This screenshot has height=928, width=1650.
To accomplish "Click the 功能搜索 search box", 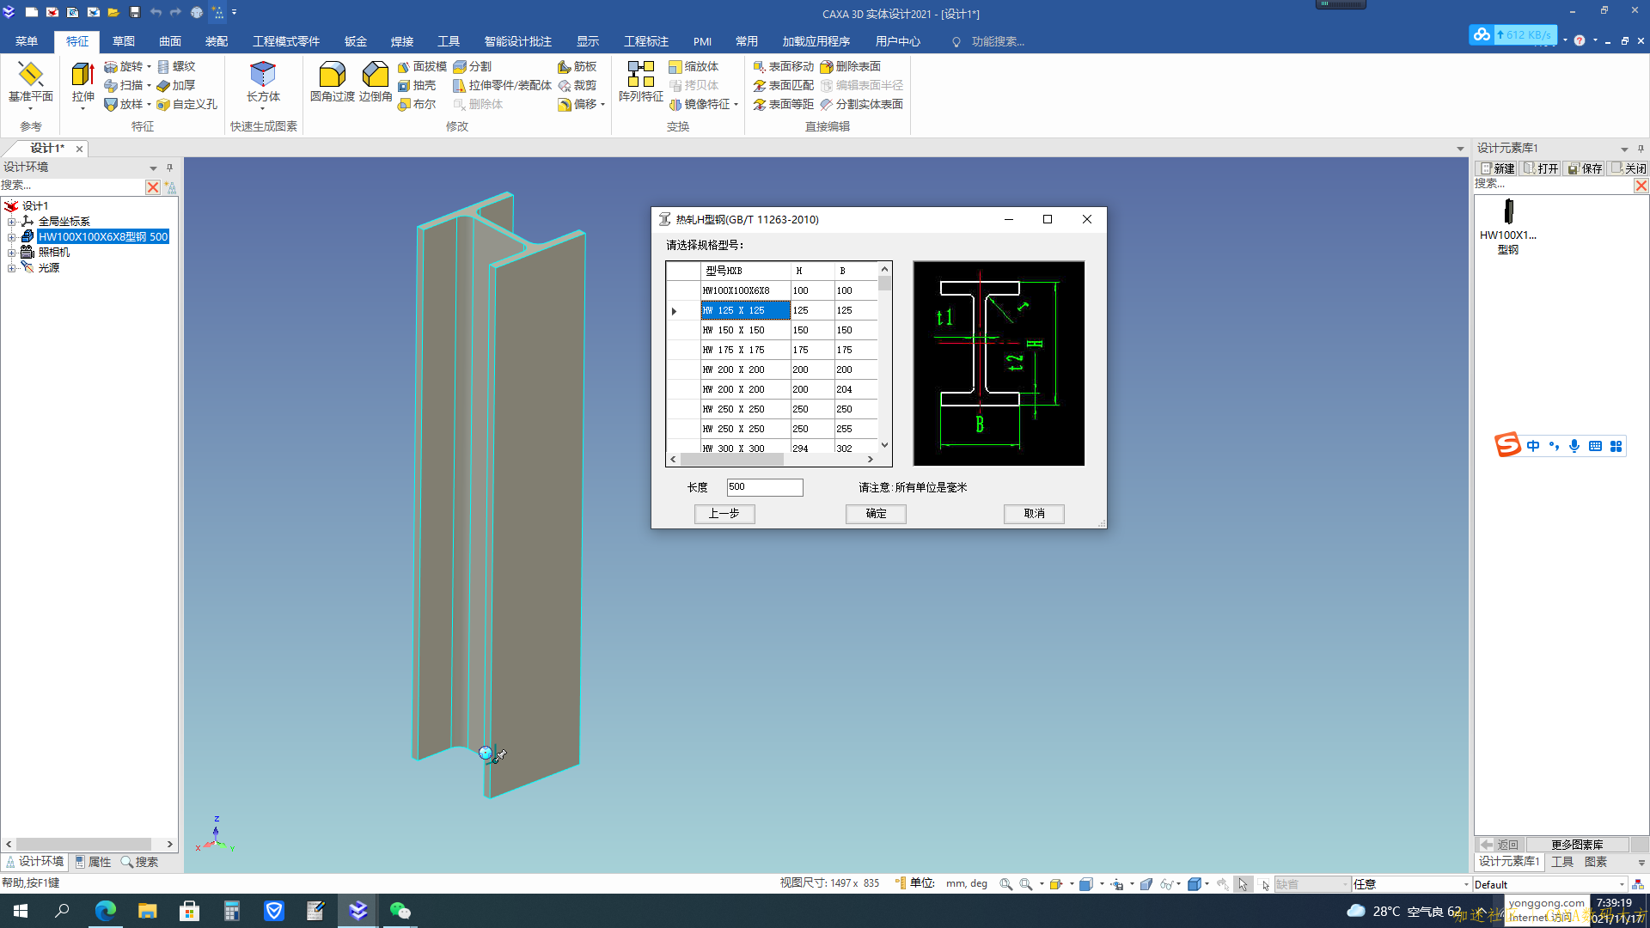I will pos(997,41).
